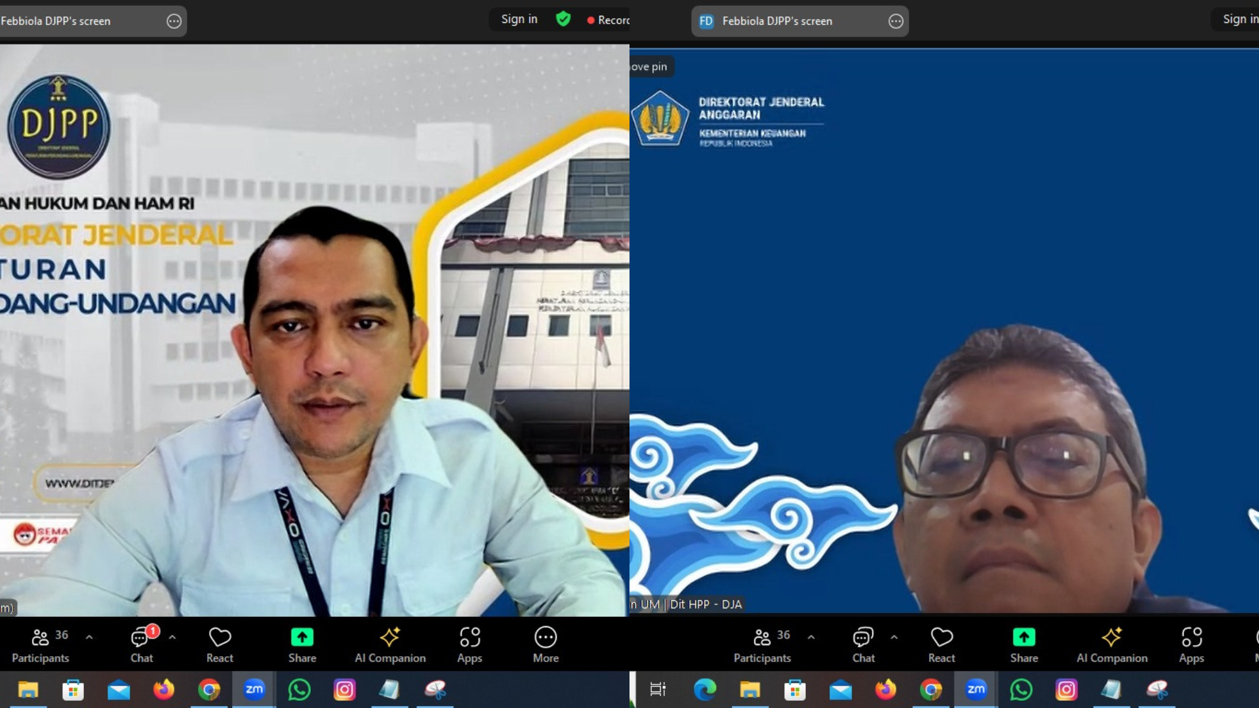
Task: Open Zoom on left taskbar
Action: click(254, 690)
